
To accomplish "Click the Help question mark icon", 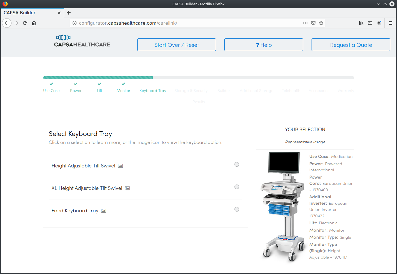I will coord(258,45).
